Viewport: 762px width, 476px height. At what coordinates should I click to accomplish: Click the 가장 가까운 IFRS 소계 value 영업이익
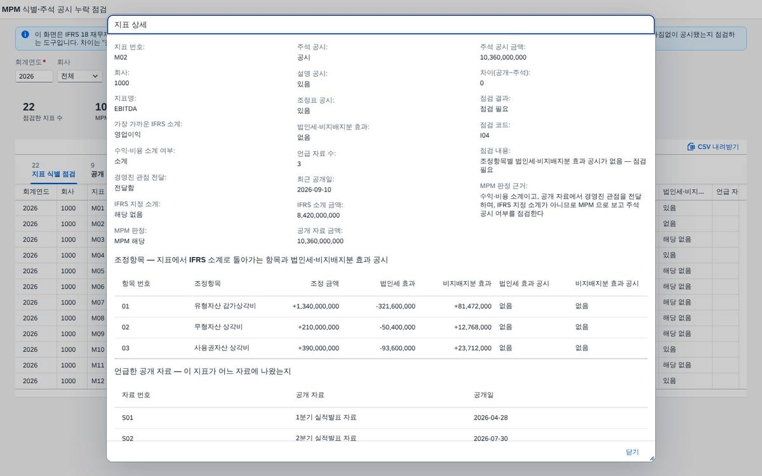pos(128,135)
